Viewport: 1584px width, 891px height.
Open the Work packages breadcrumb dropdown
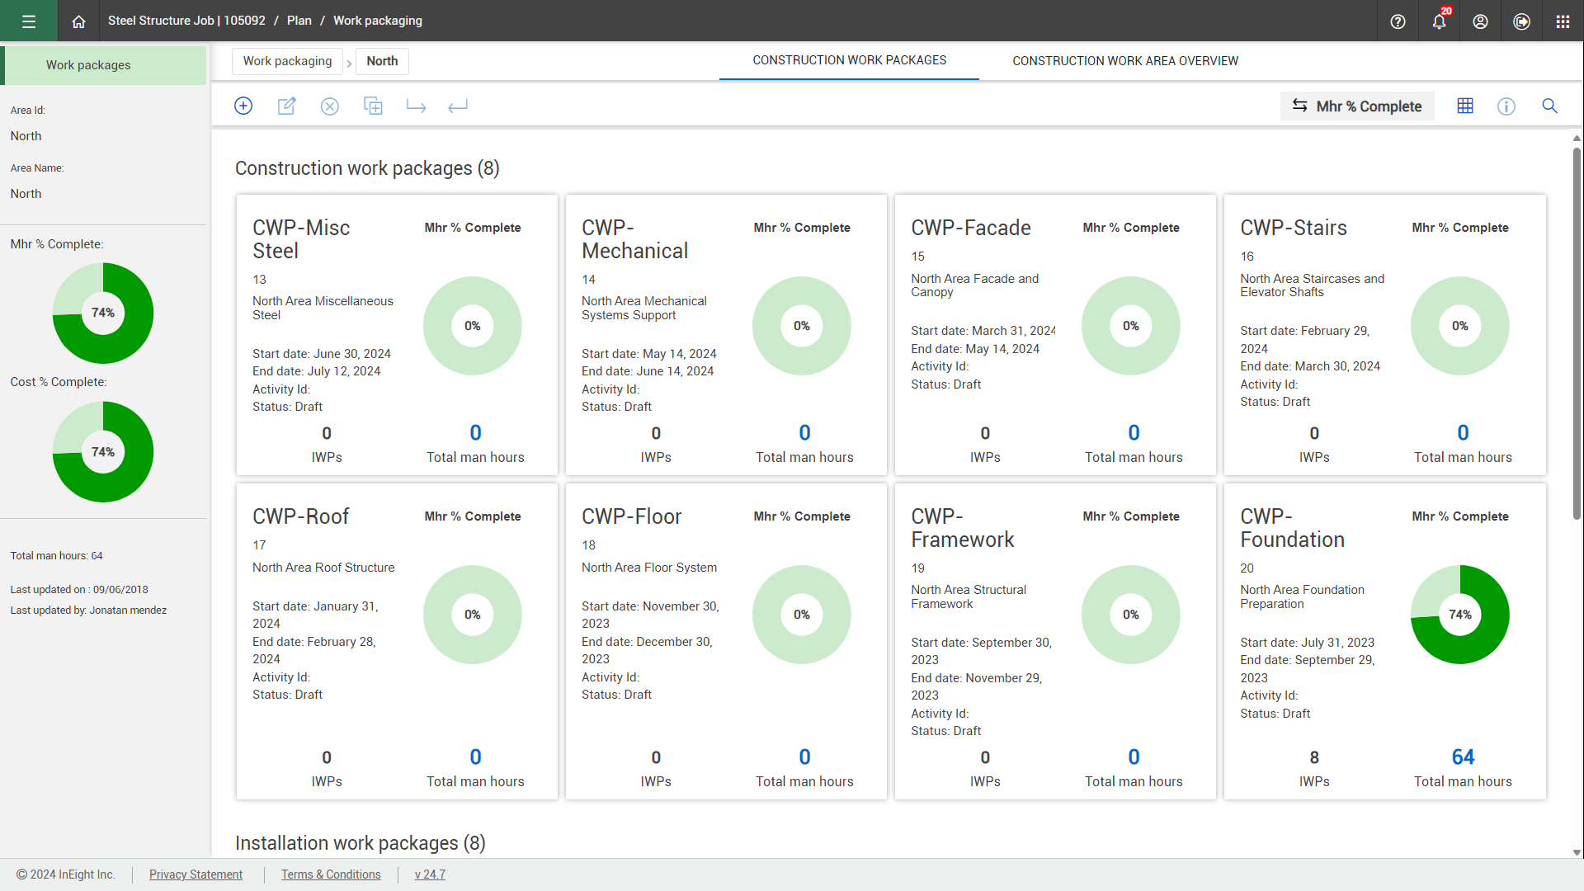pyautogui.click(x=287, y=61)
